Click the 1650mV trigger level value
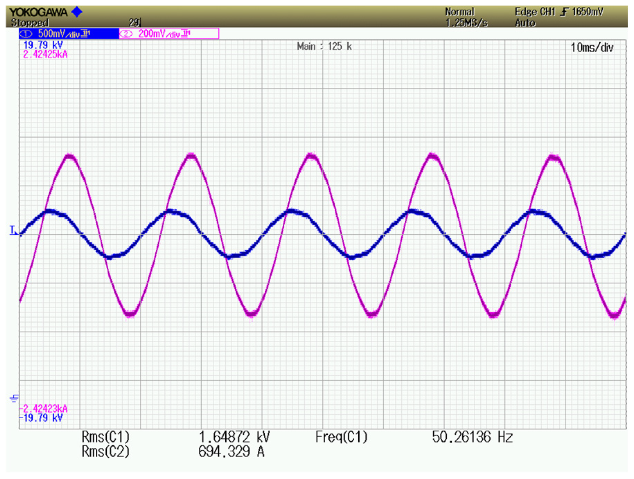The width and height of the screenshot is (634, 479). coord(588,12)
